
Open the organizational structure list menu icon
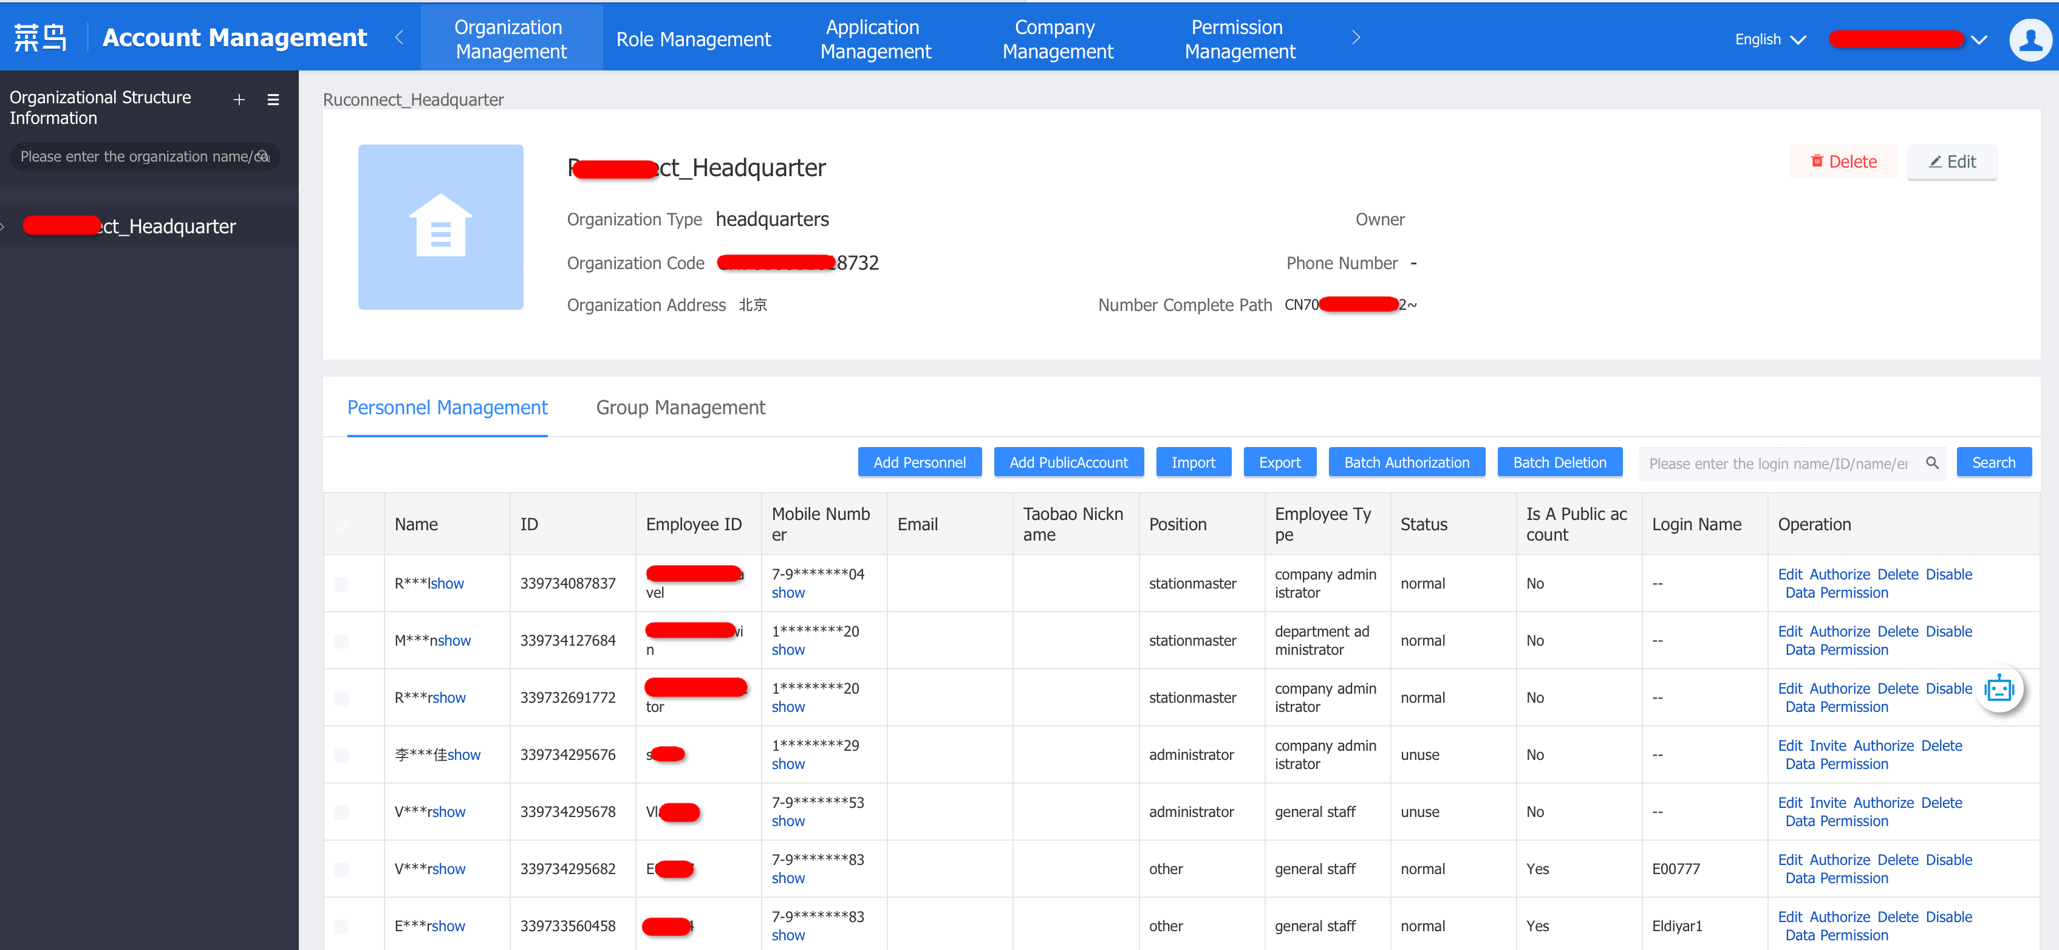(273, 100)
